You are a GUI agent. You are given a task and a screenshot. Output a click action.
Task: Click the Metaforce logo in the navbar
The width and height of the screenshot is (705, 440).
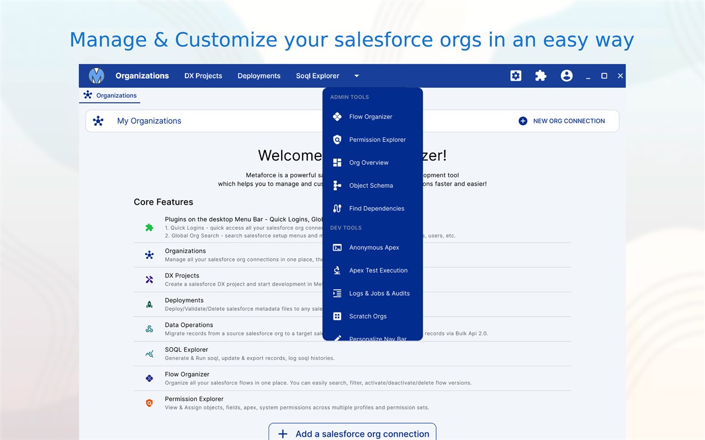point(96,75)
